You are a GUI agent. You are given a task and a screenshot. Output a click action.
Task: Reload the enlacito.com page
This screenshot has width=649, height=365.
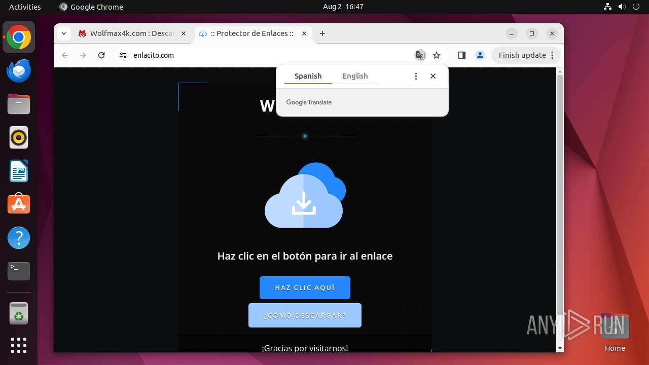101,55
